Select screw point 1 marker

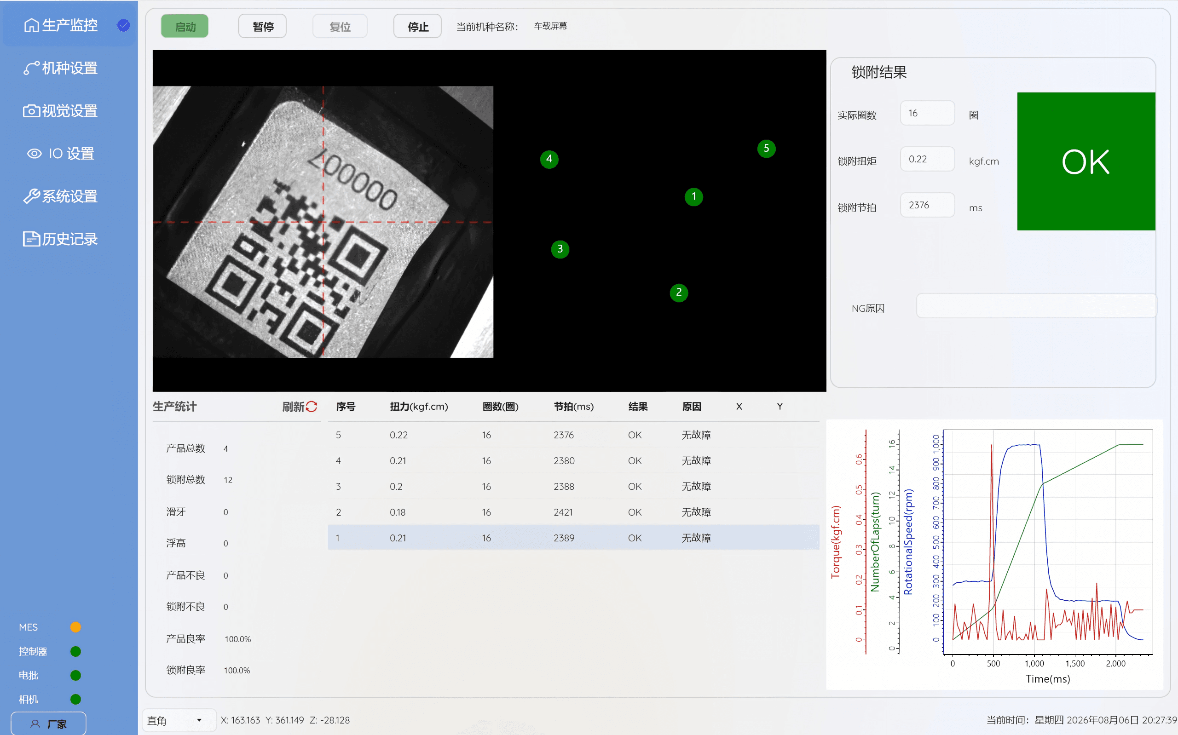pyautogui.click(x=694, y=197)
